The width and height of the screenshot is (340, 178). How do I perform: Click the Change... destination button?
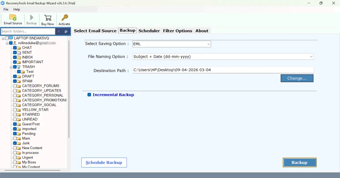tap(297, 78)
